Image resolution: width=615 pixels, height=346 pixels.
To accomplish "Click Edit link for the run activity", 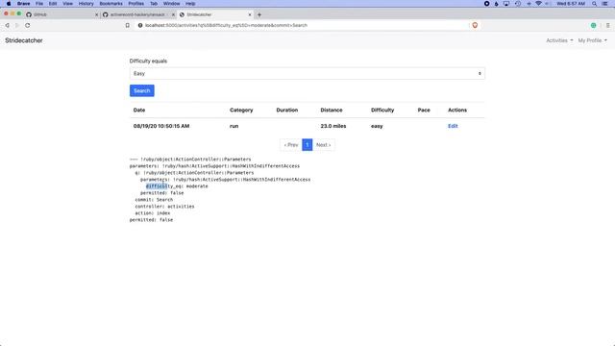I will (x=453, y=126).
